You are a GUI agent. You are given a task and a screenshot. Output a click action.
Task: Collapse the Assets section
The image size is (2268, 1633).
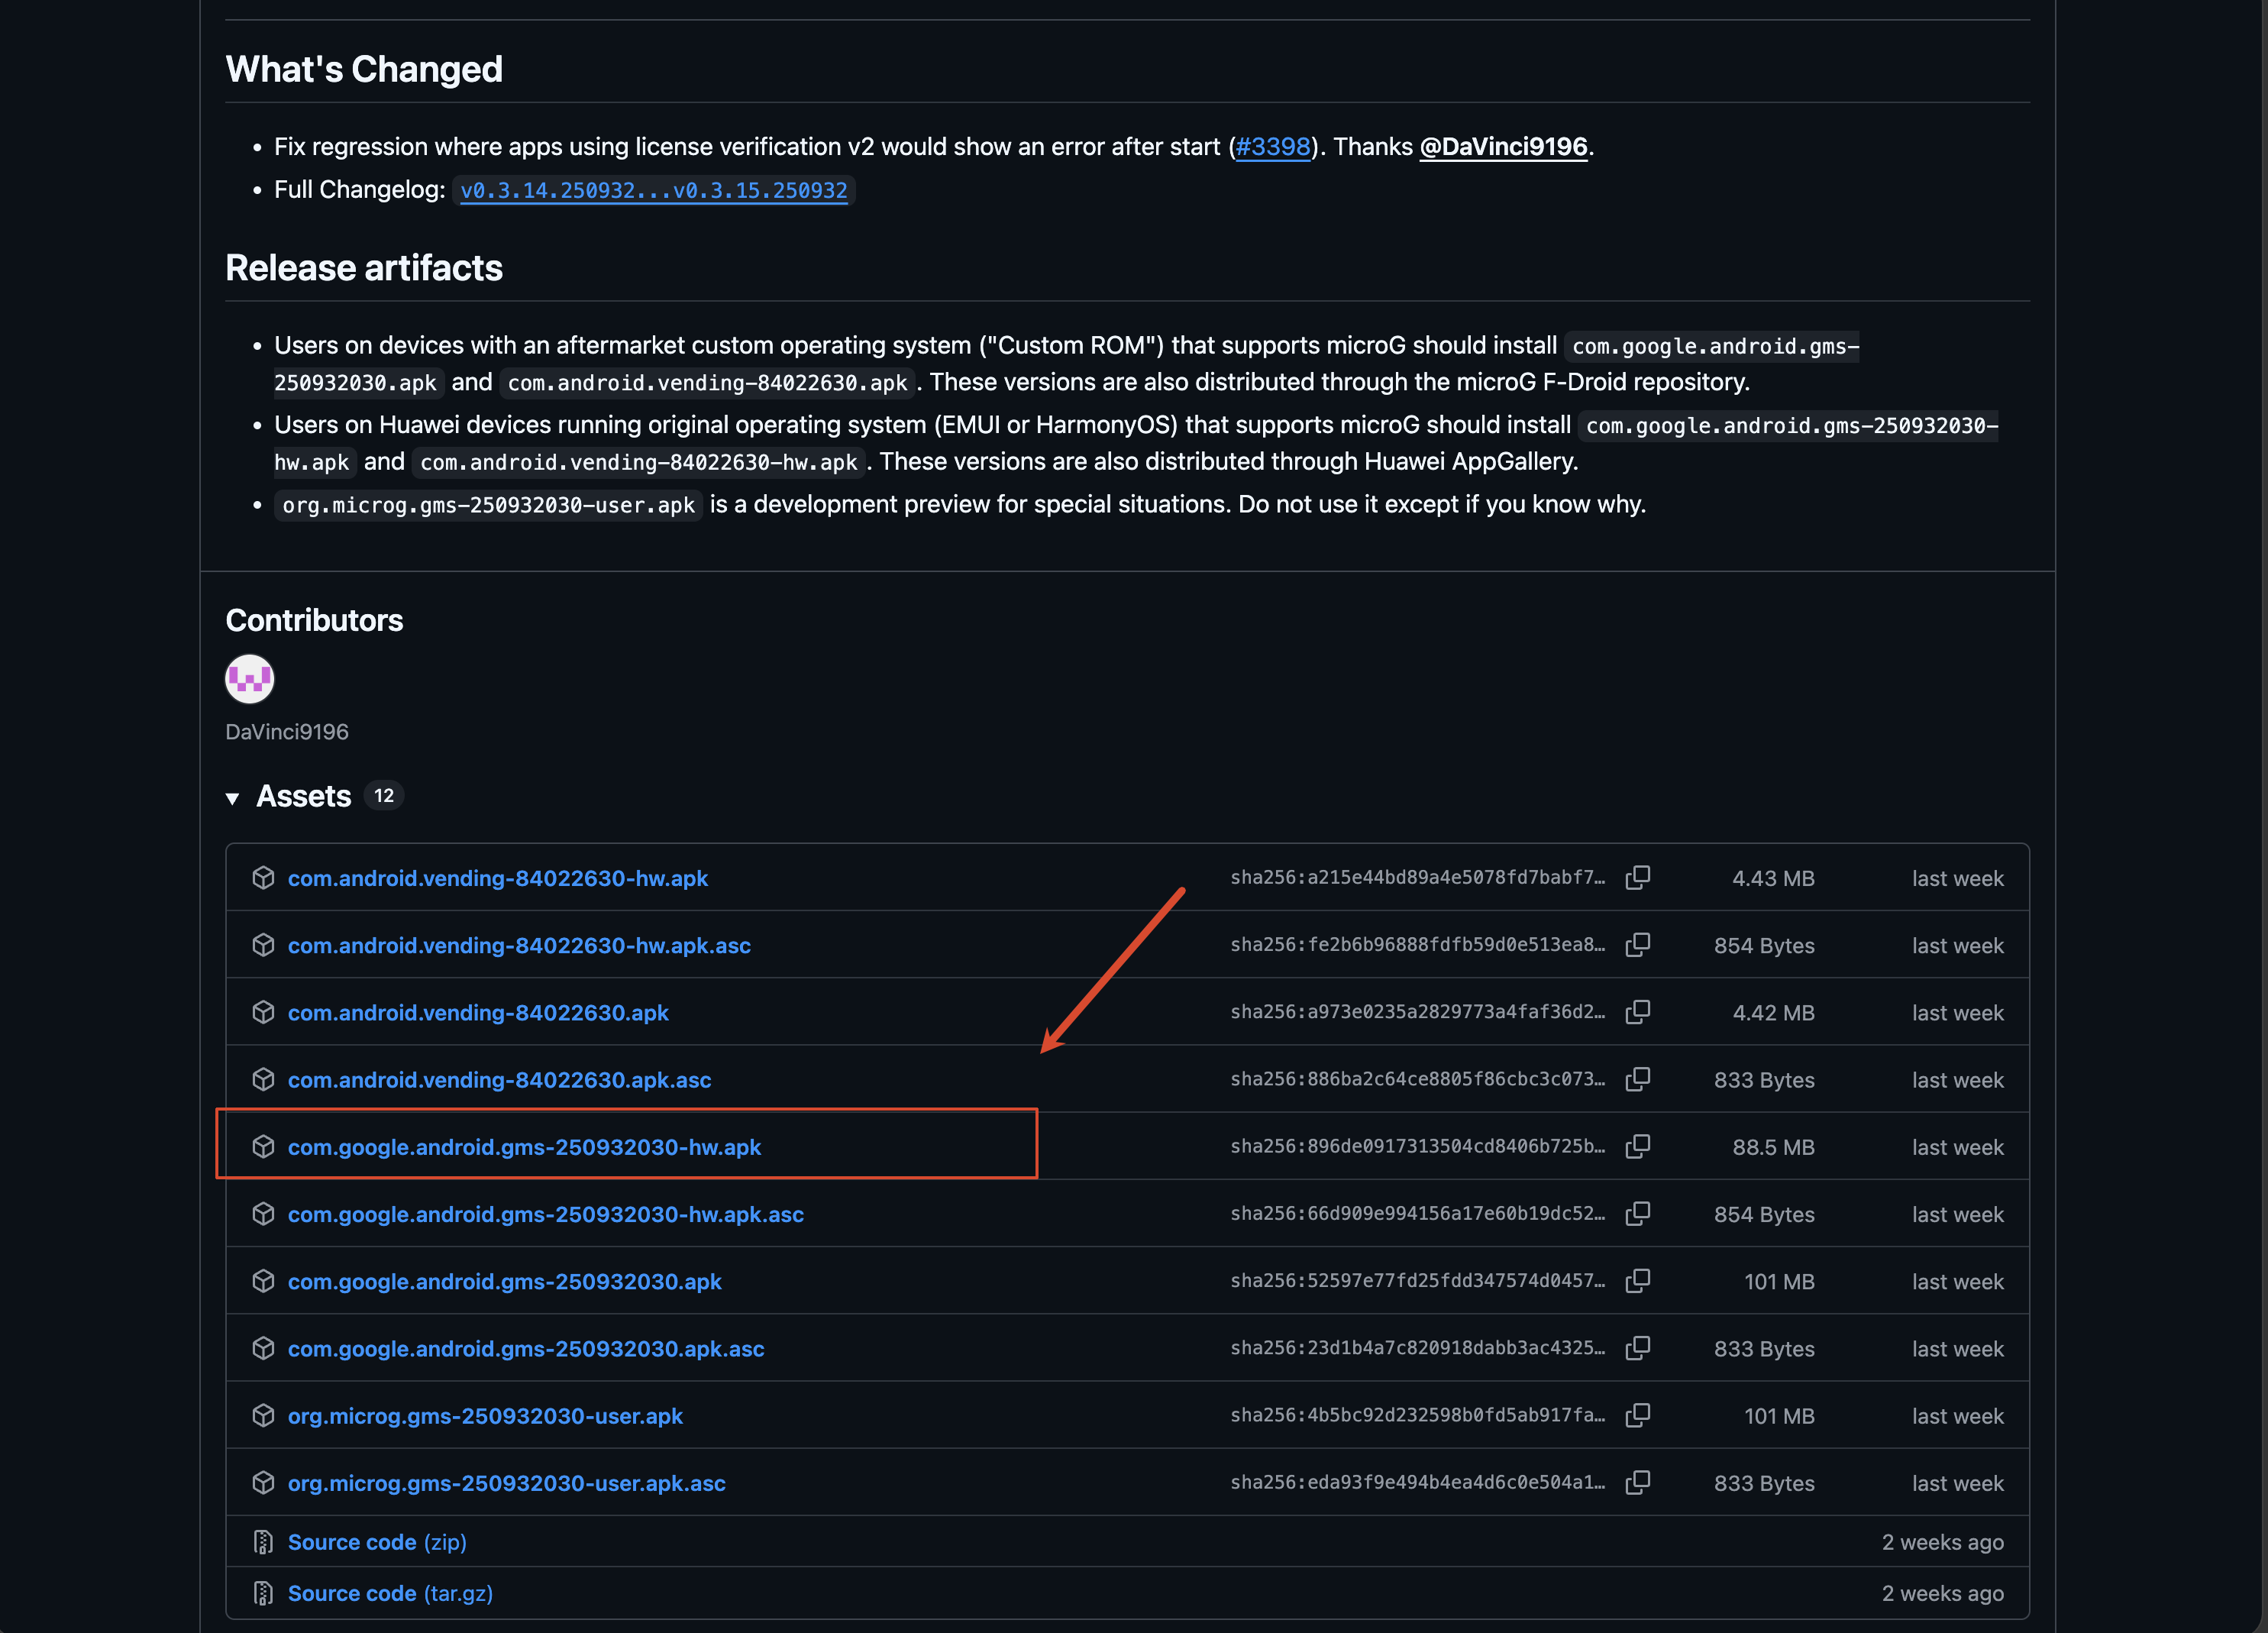(233, 798)
